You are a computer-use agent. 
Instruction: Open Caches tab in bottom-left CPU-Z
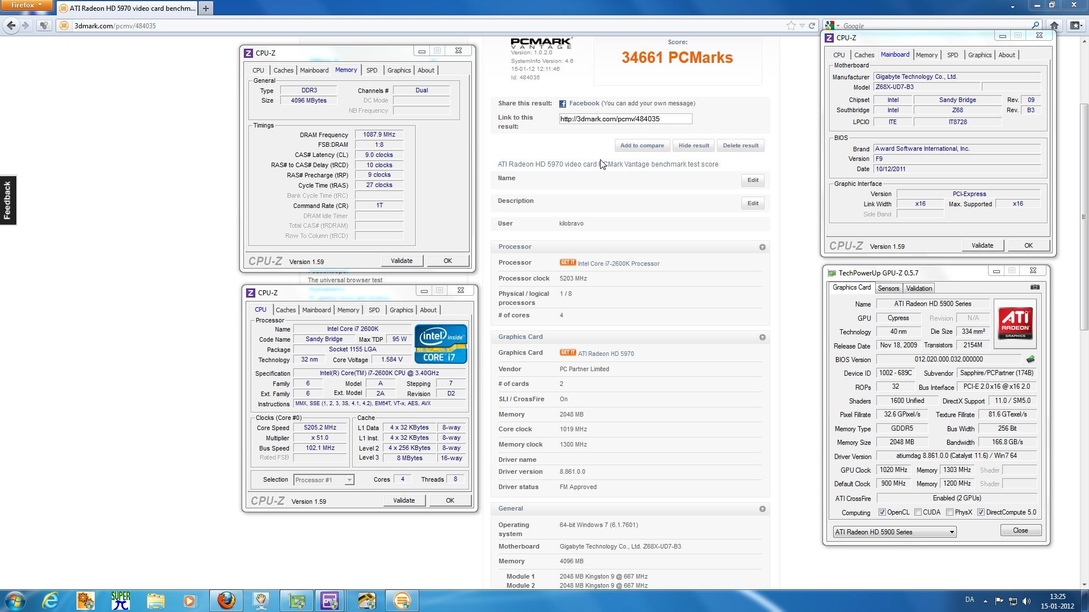point(285,310)
